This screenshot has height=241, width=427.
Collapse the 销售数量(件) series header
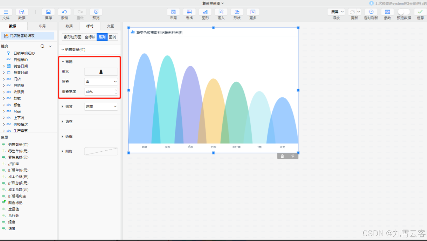pos(63,50)
